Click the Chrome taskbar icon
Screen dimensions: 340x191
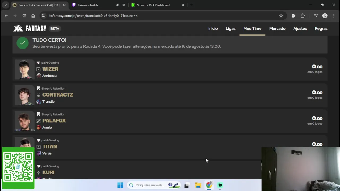(x=209, y=185)
